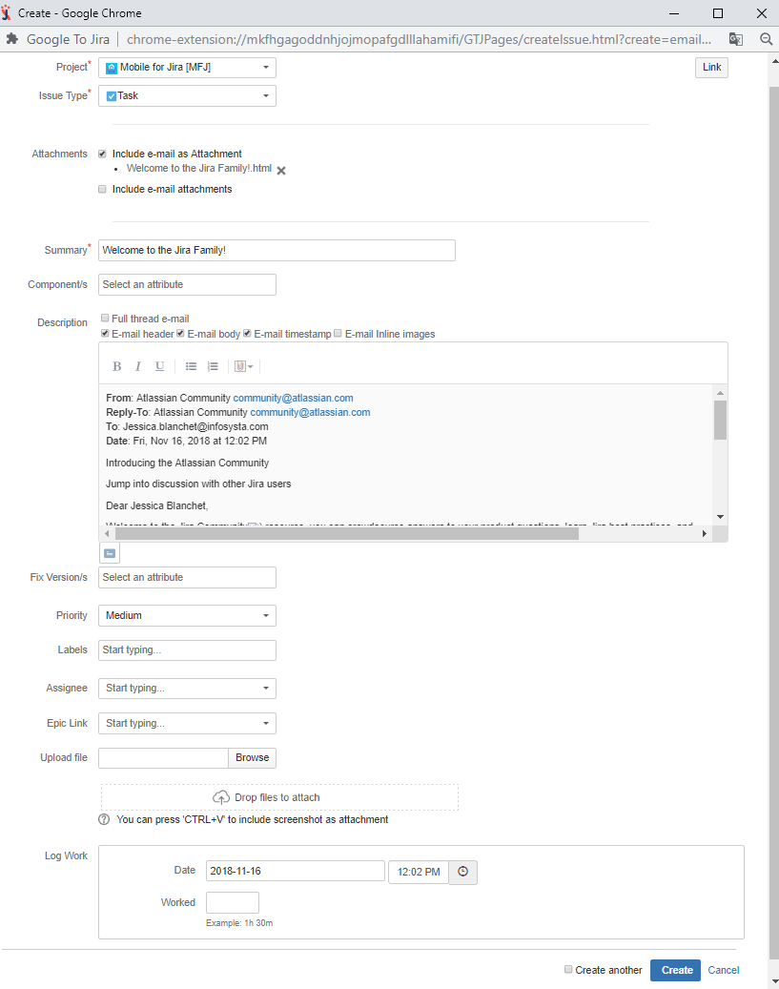Uncheck Include e-mail as Attachment

pyautogui.click(x=102, y=154)
